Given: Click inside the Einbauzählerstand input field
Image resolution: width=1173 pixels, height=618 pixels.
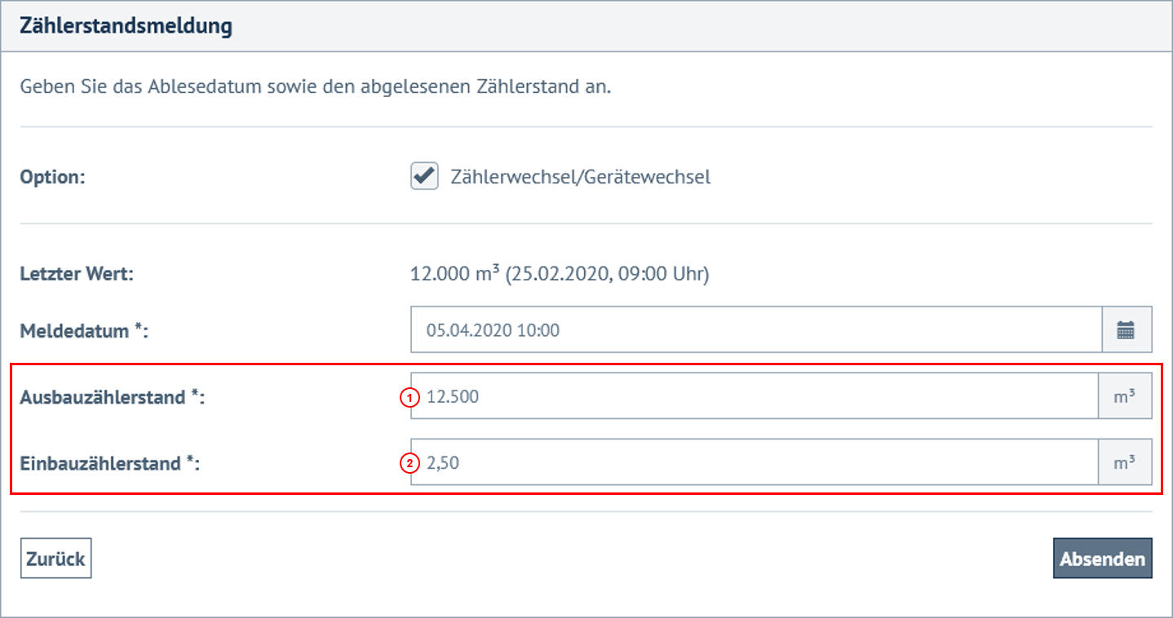Looking at the screenshot, I should (x=734, y=461).
